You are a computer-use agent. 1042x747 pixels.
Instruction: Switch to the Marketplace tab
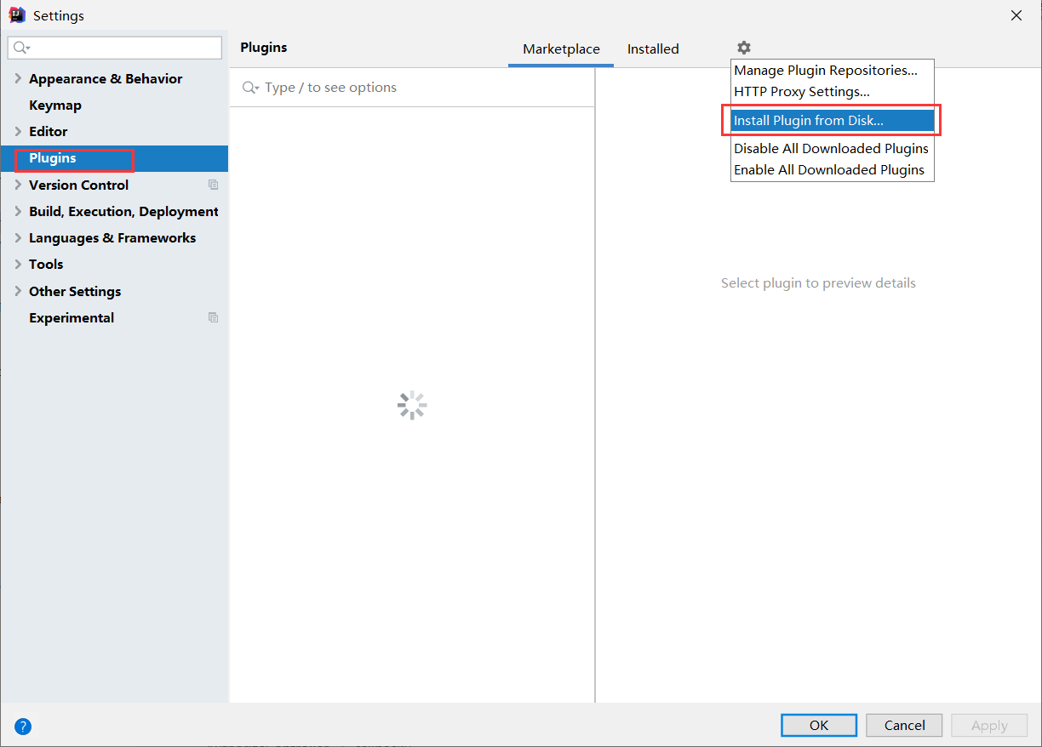[561, 49]
